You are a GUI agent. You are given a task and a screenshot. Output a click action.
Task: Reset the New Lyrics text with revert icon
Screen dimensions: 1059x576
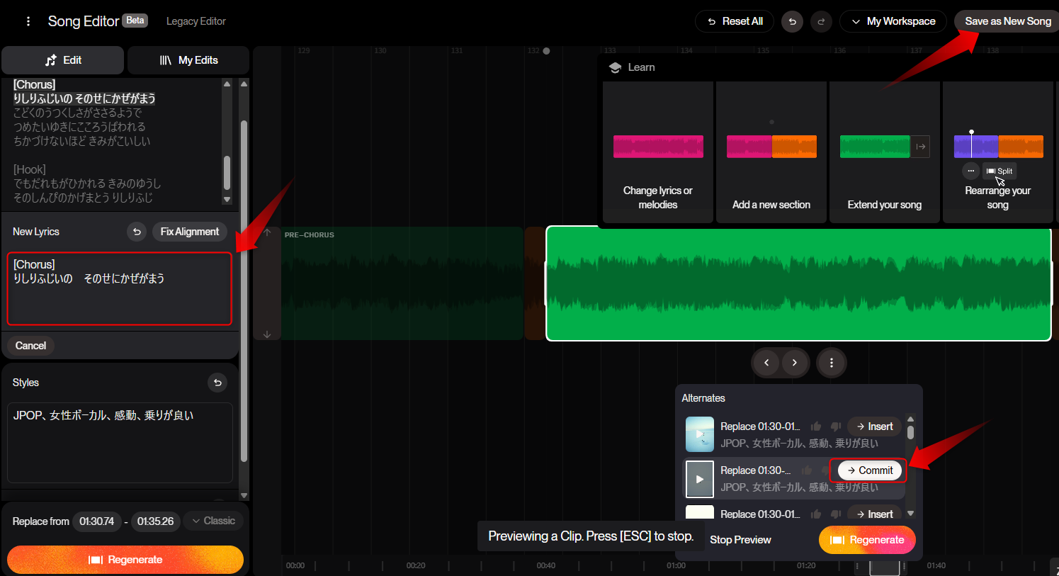point(137,232)
